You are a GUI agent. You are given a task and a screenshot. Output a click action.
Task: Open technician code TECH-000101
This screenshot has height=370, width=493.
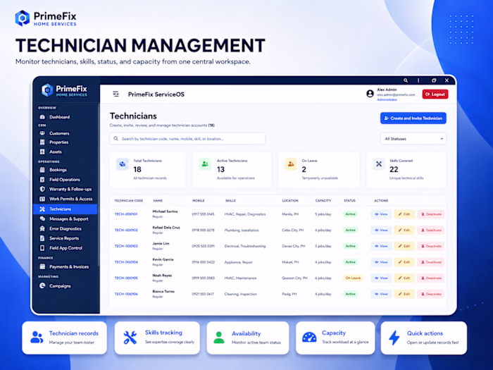(126, 214)
